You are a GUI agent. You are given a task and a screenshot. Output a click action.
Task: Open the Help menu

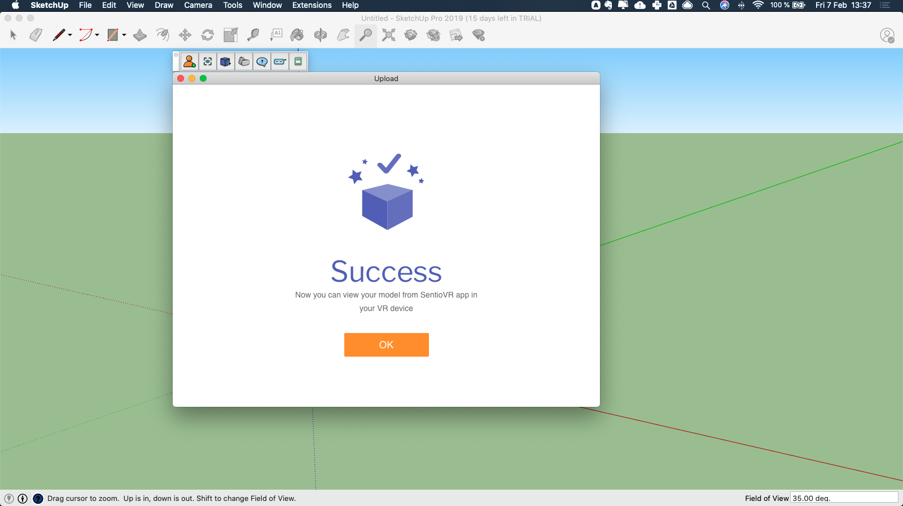[x=350, y=5]
